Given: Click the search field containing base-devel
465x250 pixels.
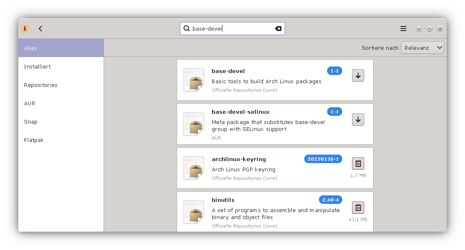Looking at the screenshot, I should click(230, 29).
